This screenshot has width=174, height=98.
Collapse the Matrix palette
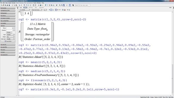click(x=8, y=26)
